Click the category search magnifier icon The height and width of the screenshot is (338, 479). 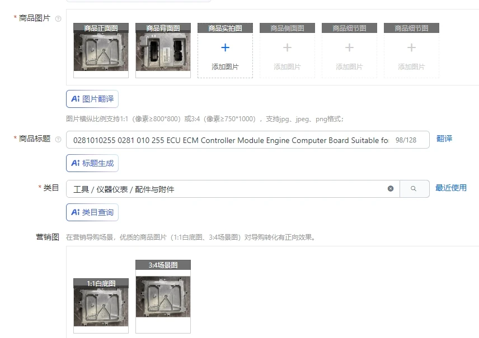pyautogui.click(x=414, y=188)
